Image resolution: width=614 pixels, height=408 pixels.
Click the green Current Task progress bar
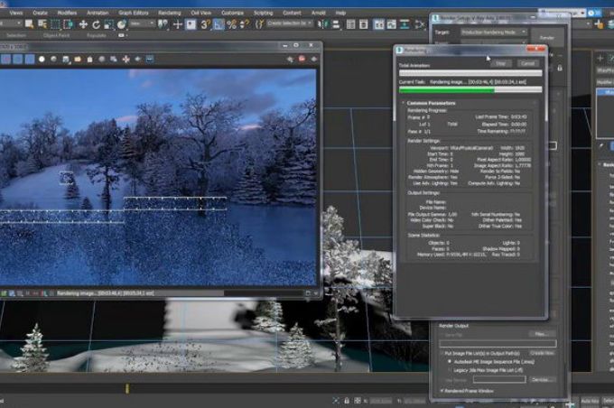470,90
